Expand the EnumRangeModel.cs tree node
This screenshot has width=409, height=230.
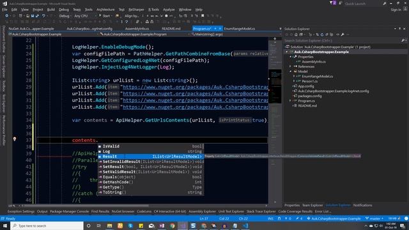pos(294,77)
